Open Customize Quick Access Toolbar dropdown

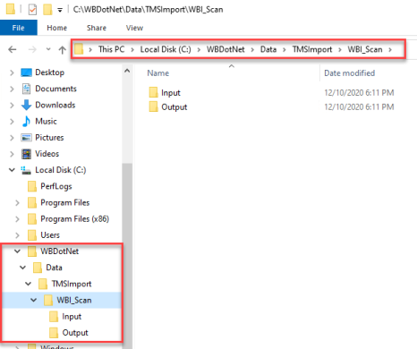coord(60,10)
